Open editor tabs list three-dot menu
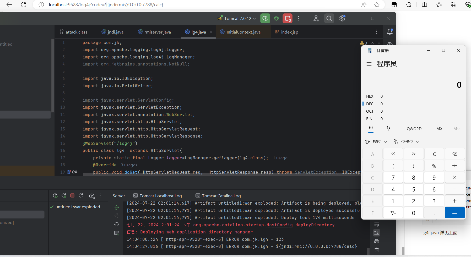This screenshot has height=257, width=471. pyautogui.click(x=377, y=32)
